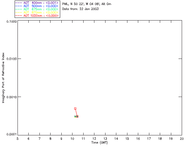The height and width of the screenshot is (150, 187).
Task: Click the x-axis tick label 5
Action: pos(18,139)
